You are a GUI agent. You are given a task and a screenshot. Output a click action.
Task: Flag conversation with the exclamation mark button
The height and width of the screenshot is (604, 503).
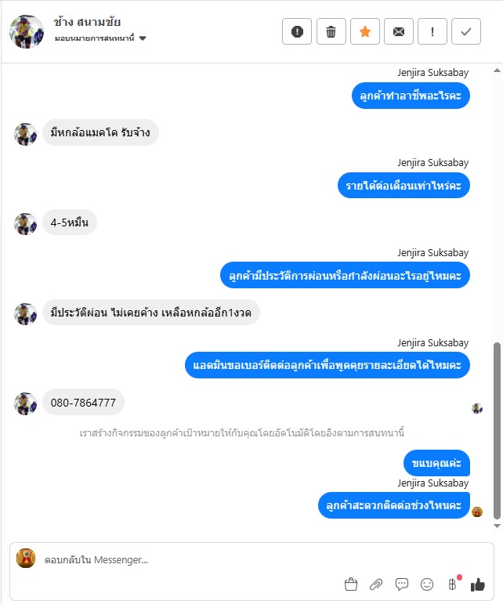pyautogui.click(x=432, y=31)
